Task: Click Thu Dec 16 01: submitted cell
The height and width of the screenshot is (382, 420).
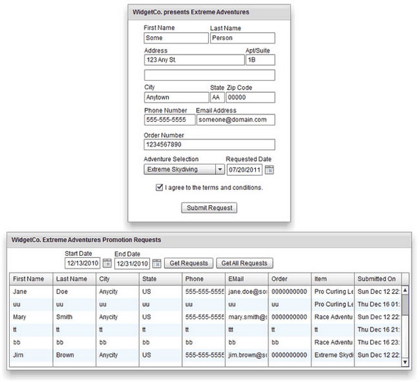Action: [x=378, y=304]
